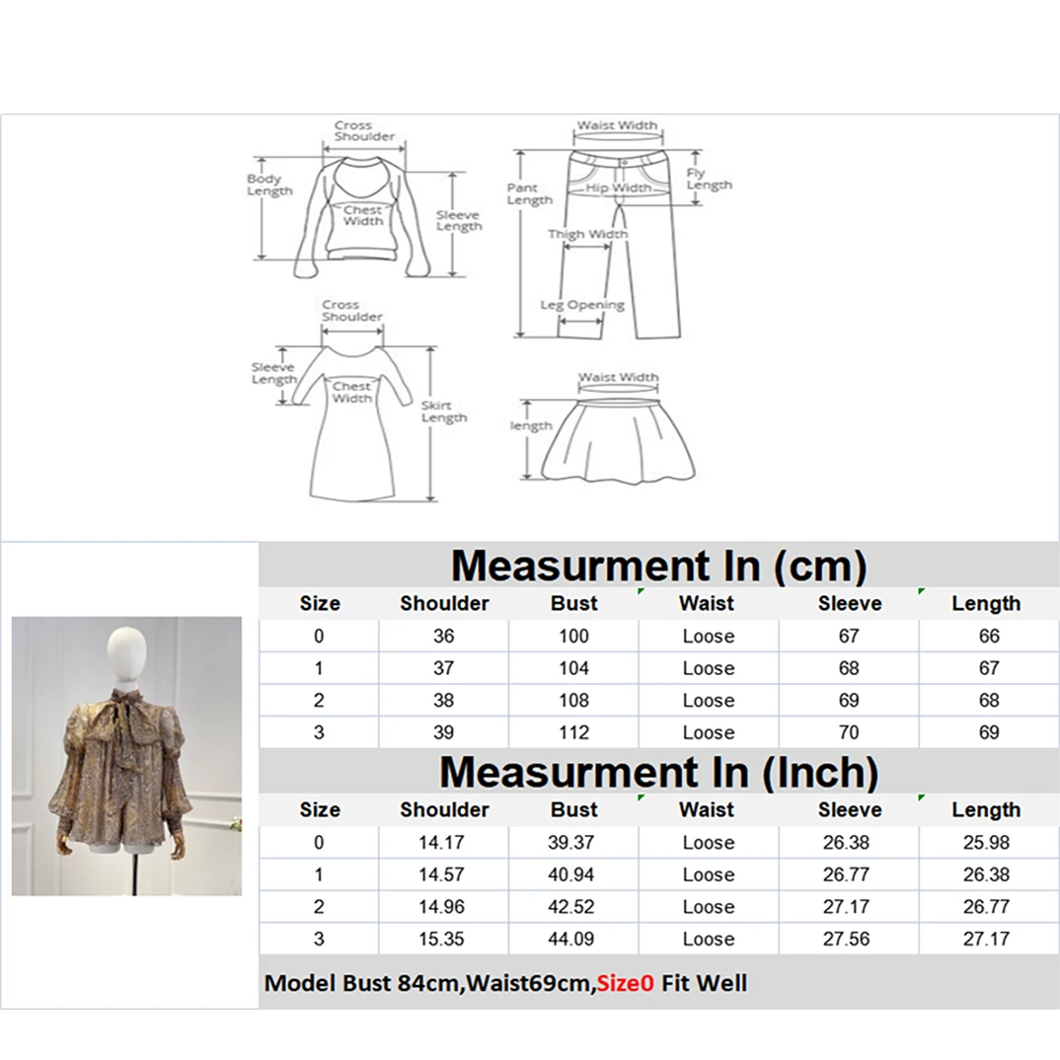Select shoulder value 14.57 in inch table

point(441,874)
